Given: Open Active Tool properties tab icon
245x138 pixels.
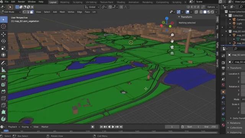Looking at the screenshot, I should (x=223, y=55).
